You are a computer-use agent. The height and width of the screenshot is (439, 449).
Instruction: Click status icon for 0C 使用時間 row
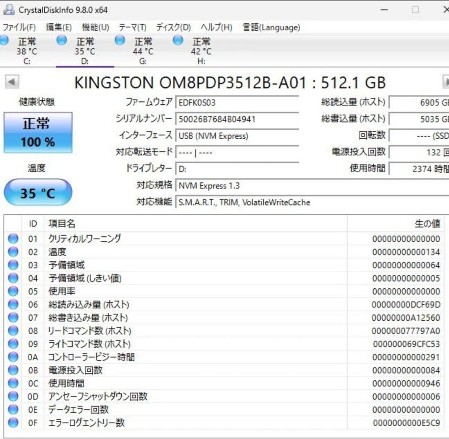click(13, 383)
